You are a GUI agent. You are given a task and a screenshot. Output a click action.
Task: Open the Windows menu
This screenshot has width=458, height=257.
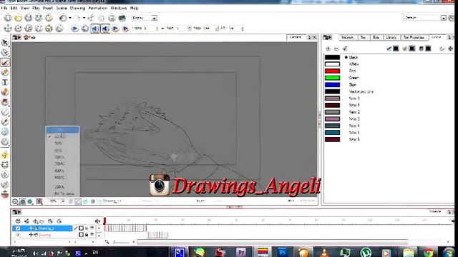tap(119, 8)
